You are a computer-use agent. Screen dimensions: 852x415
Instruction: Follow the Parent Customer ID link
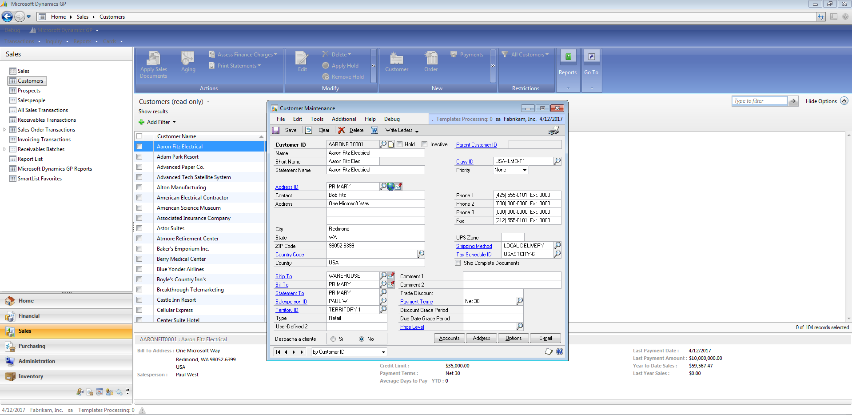[476, 145]
